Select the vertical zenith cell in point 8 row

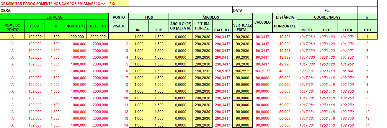(x=242, y=84)
